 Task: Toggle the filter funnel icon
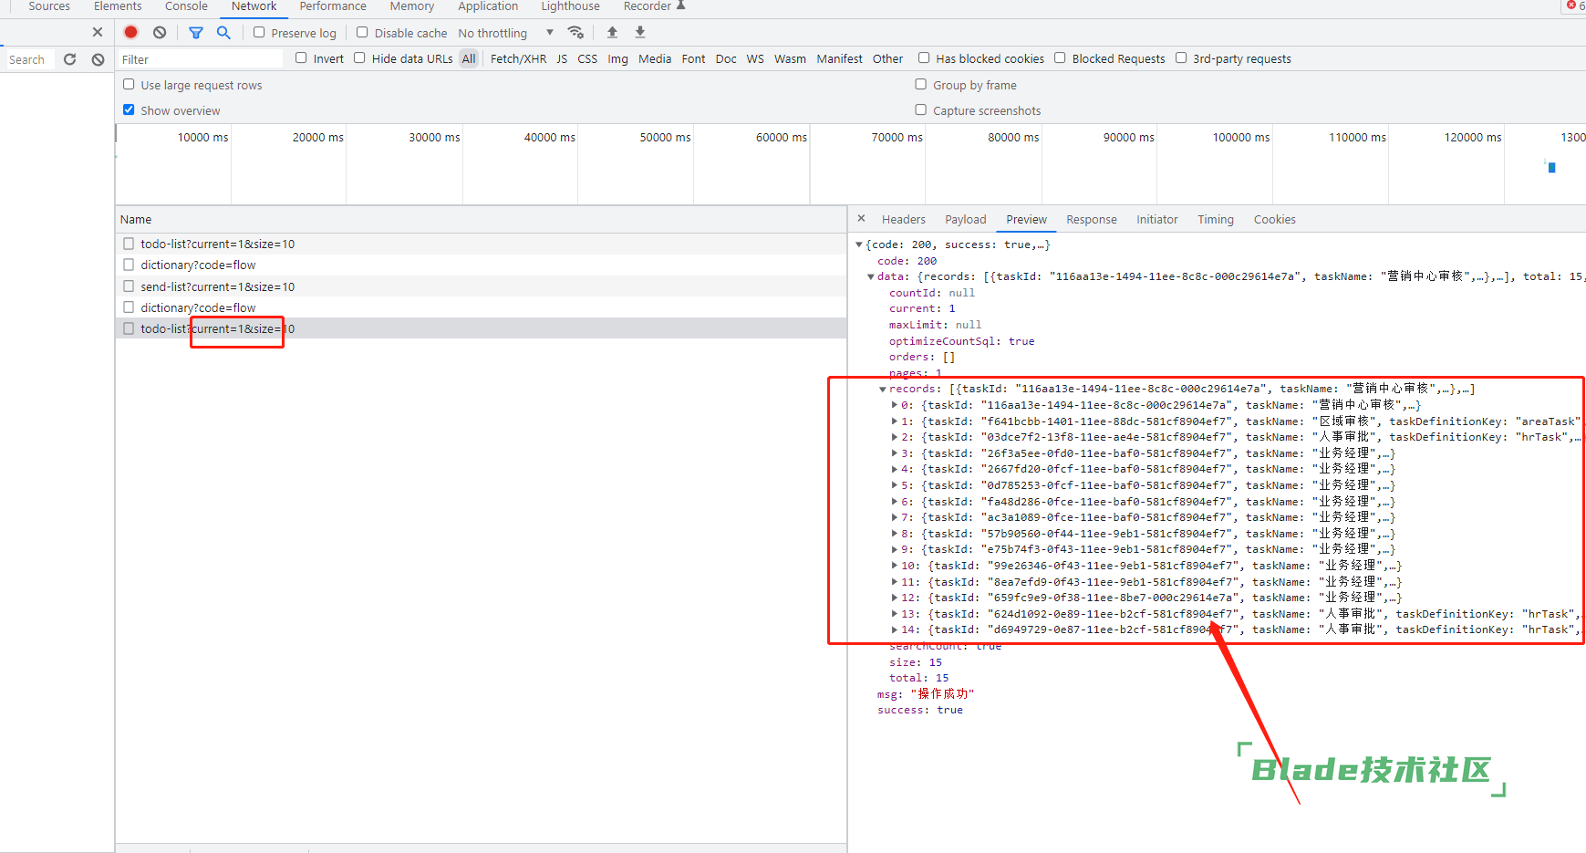point(195,32)
